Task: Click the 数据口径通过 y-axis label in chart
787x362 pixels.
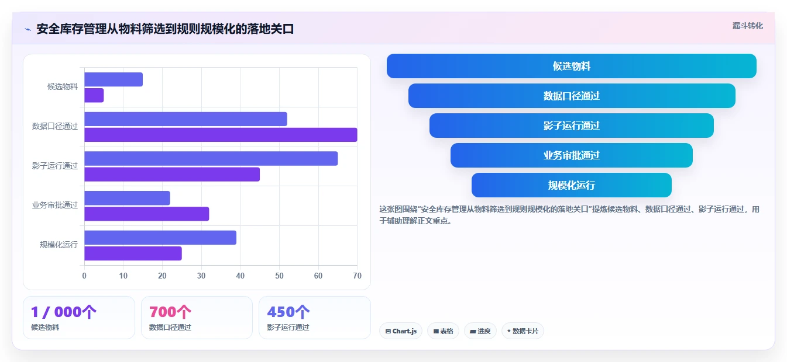Action: (55, 126)
